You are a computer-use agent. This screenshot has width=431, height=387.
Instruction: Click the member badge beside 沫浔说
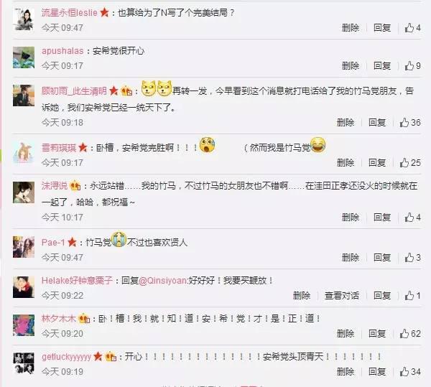click(75, 186)
